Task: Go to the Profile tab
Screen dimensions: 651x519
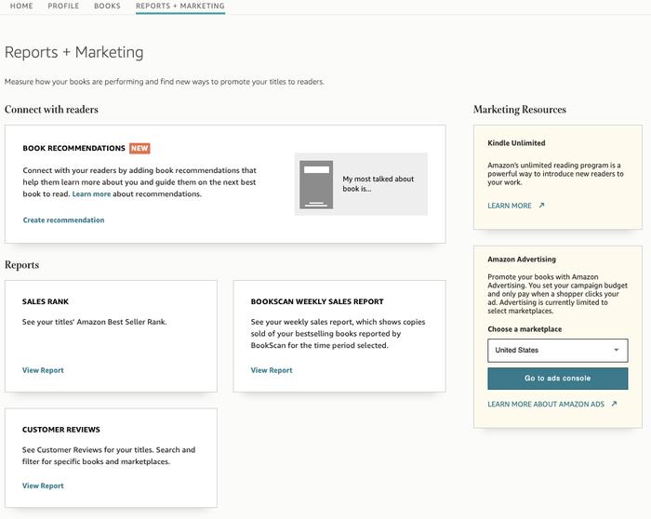Action: click(63, 6)
